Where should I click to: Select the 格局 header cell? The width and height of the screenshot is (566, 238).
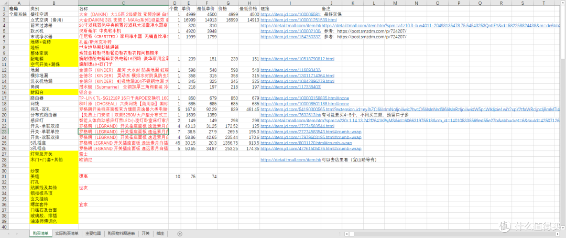(19, 8)
